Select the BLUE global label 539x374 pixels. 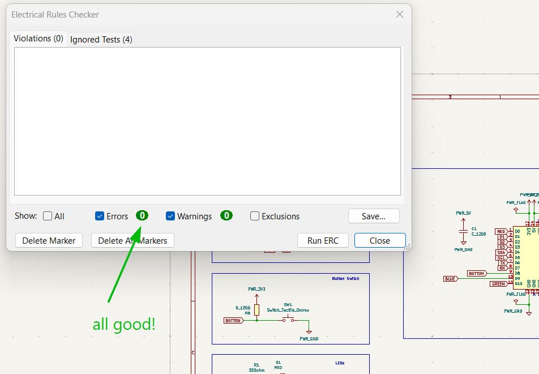450,279
